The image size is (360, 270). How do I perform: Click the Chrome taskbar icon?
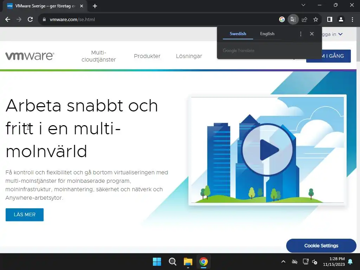(204, 262)
